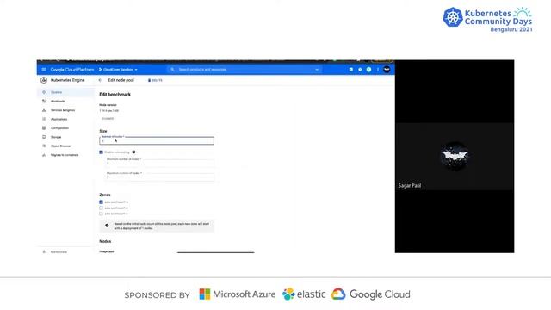This screenshot has height=310, width=551.
Task: Click the Edit node pool title
Action: click(121, 80)
